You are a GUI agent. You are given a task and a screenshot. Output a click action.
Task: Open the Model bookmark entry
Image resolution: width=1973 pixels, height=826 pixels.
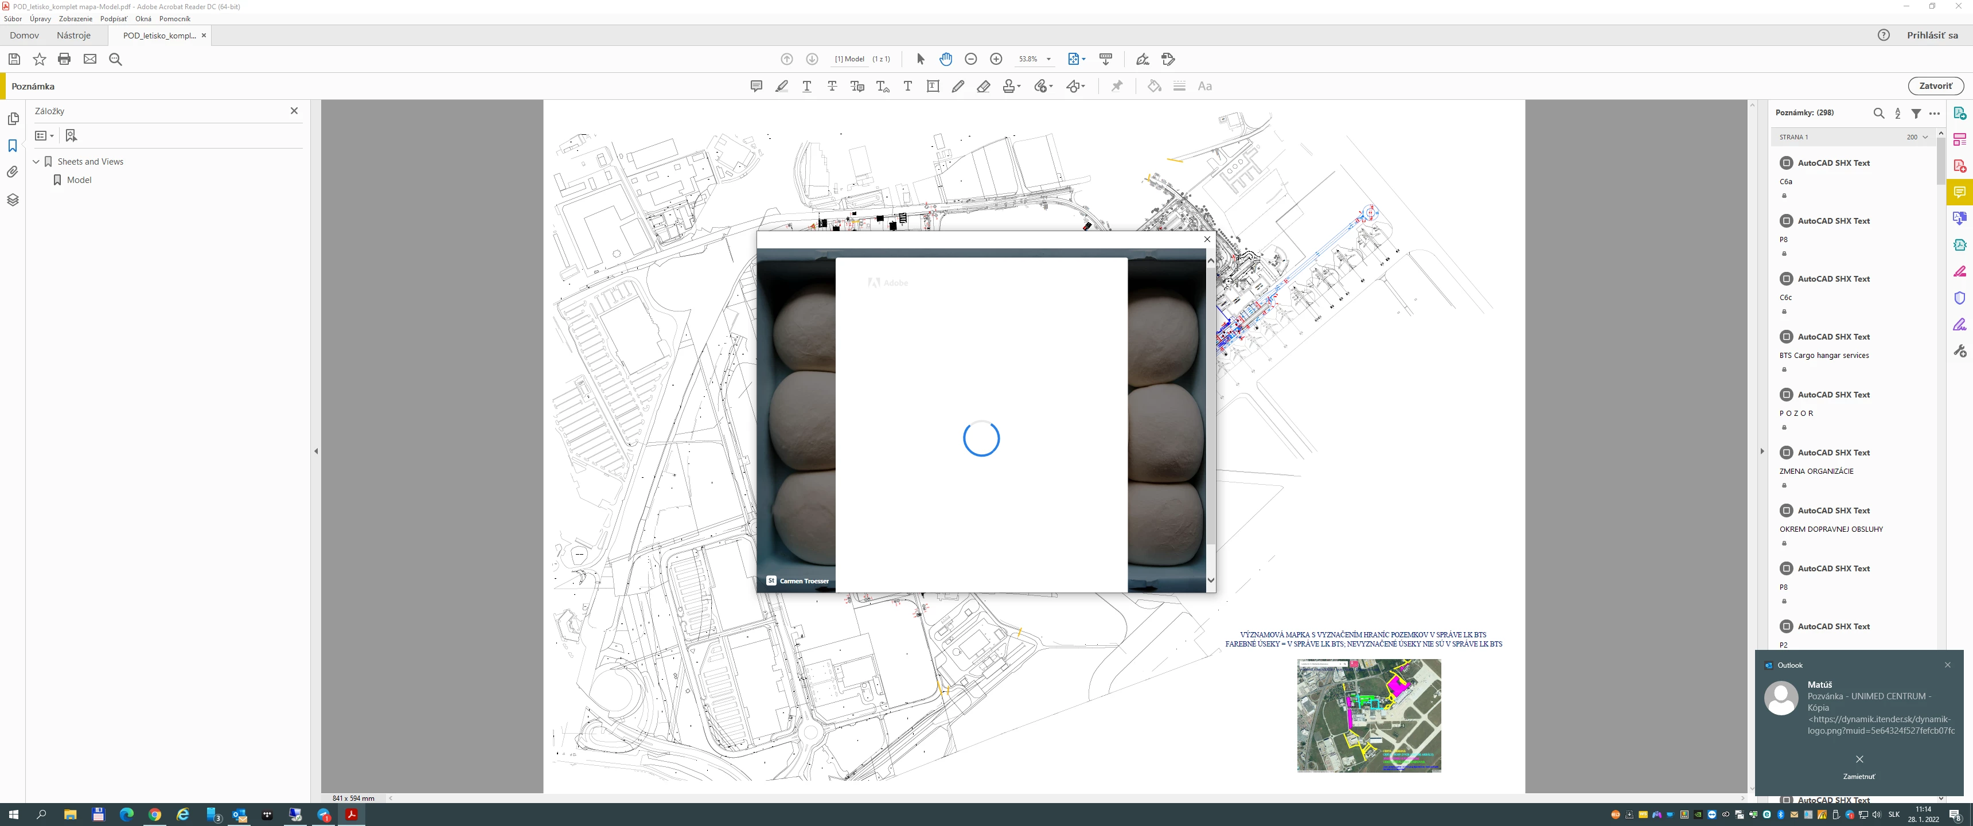coord(79,180)
